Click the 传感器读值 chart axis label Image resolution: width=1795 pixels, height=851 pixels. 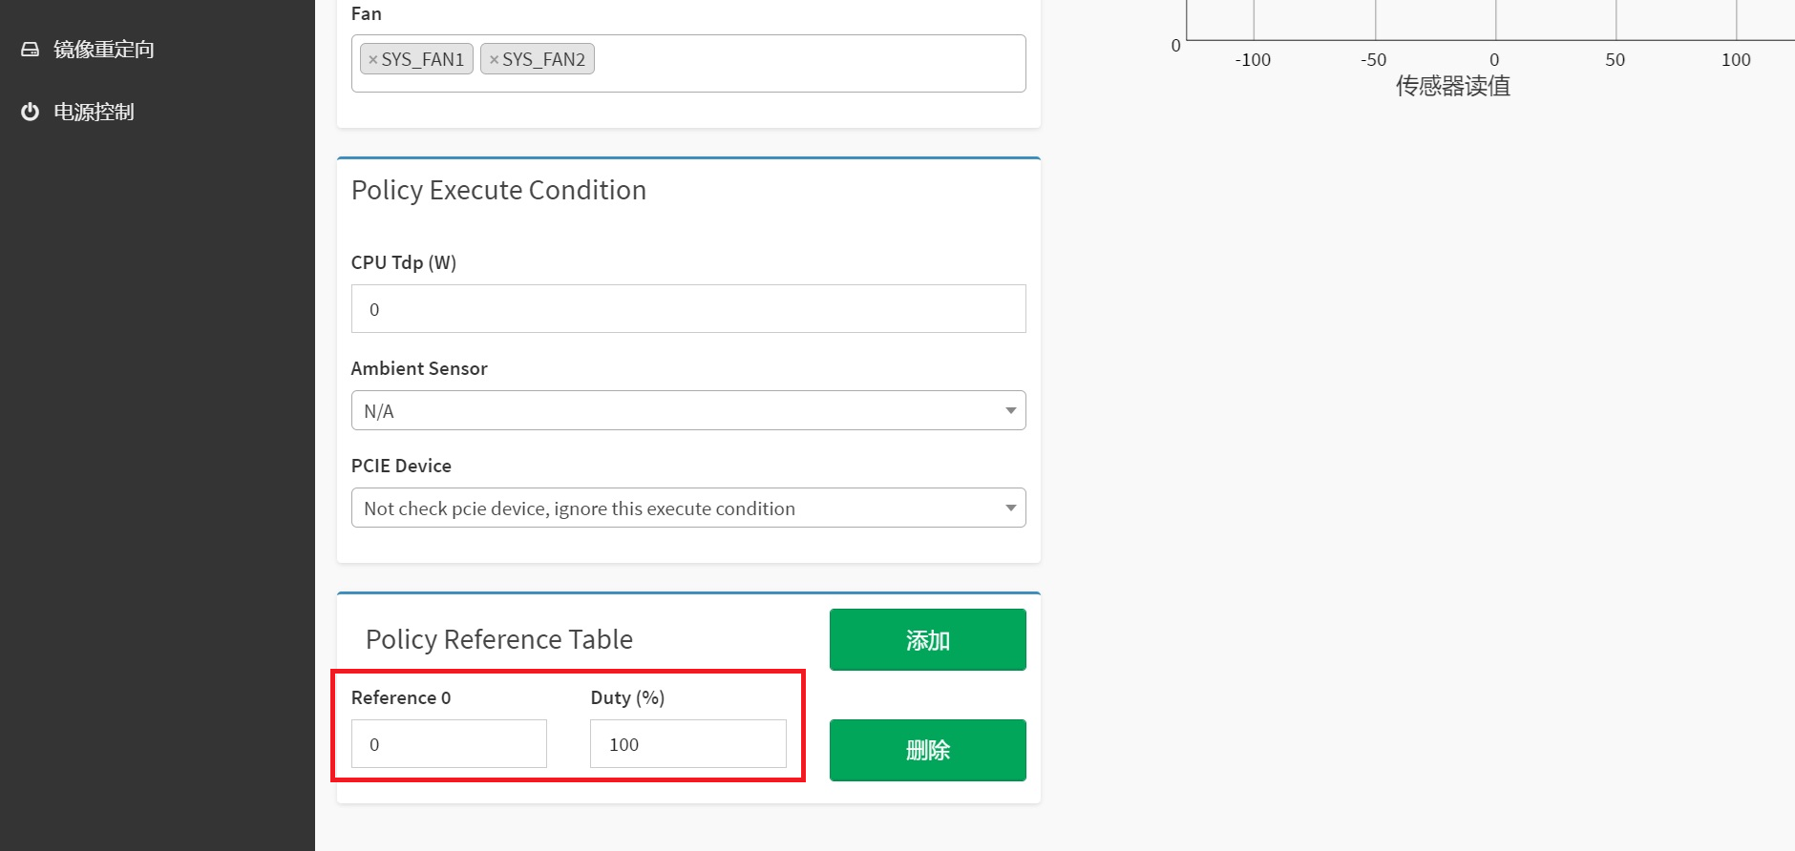point(1453,86)
